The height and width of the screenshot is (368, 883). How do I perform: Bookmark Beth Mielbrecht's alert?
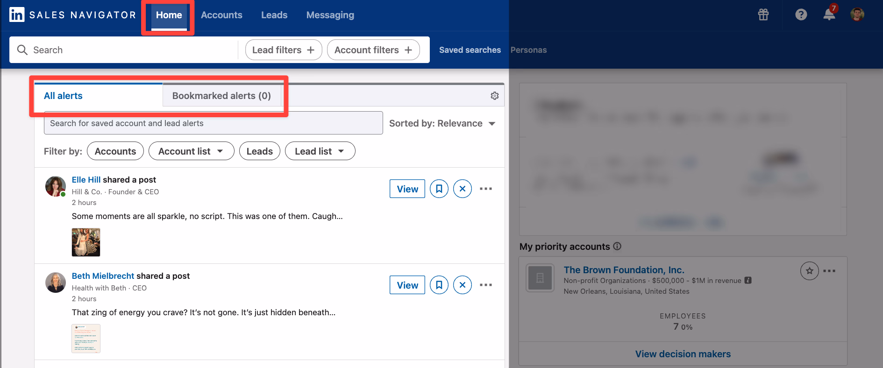(439, 285)
